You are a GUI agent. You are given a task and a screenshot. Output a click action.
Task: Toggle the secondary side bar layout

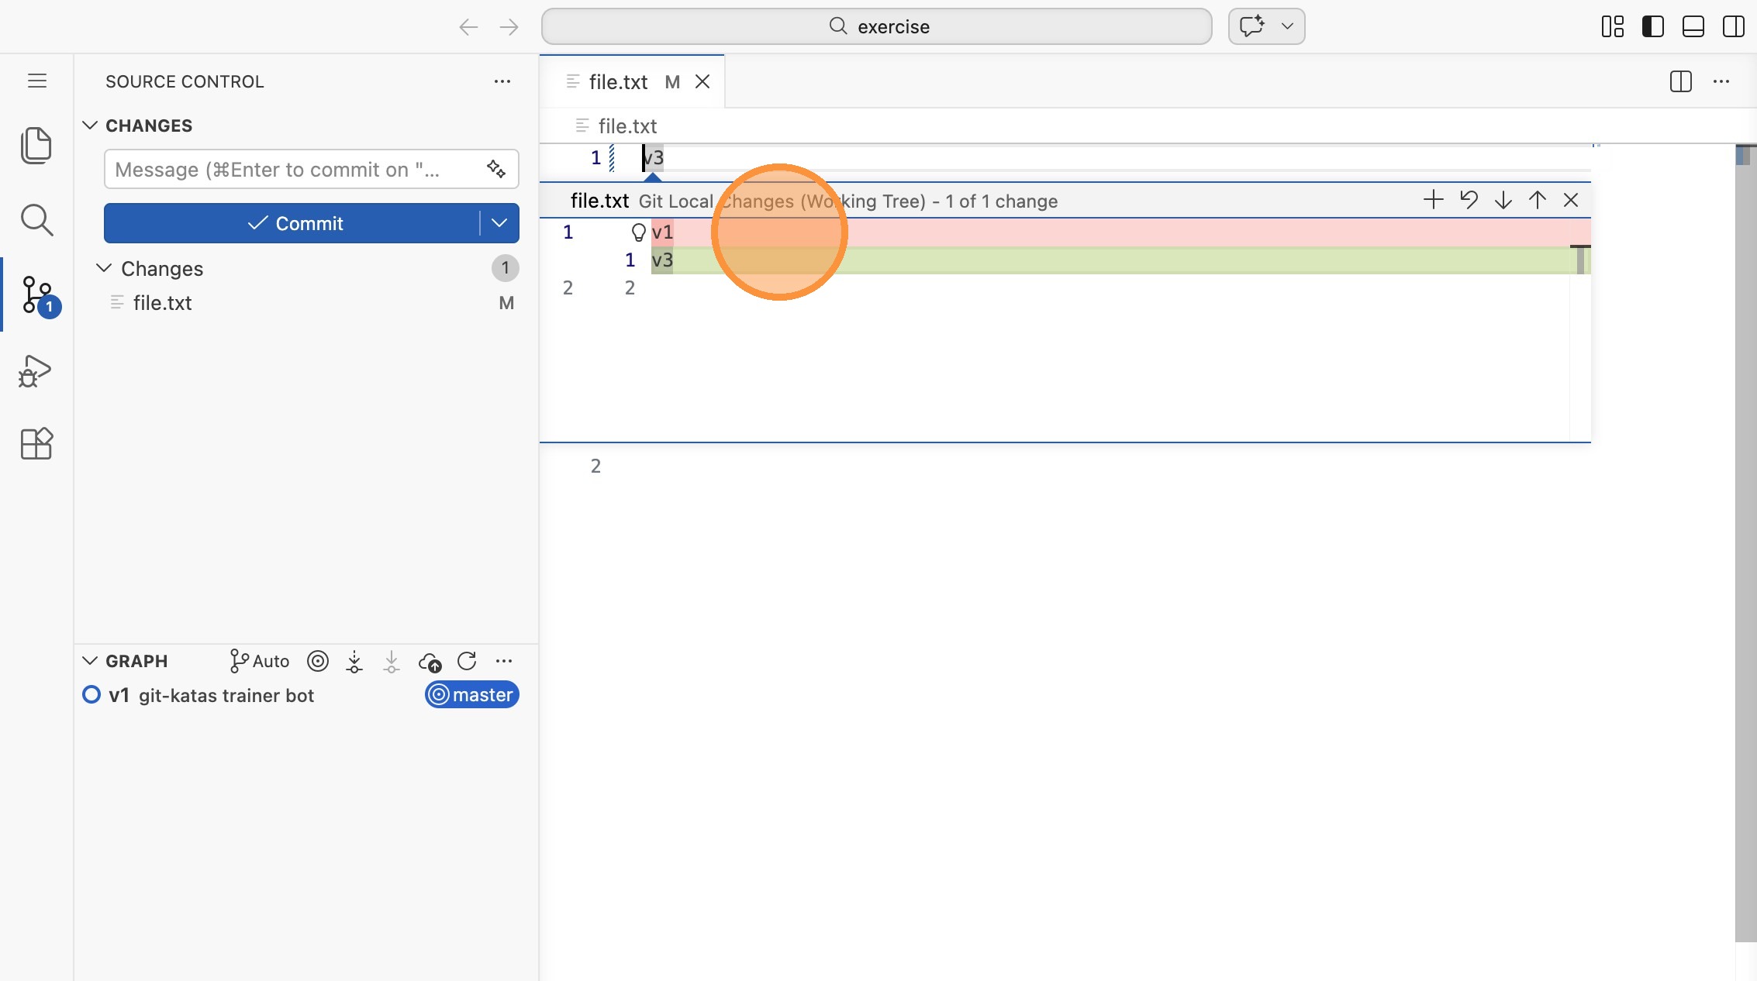(1733, 26)
